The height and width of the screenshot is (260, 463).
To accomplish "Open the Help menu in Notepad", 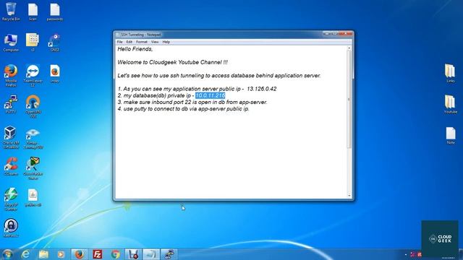I will [166, 42].
